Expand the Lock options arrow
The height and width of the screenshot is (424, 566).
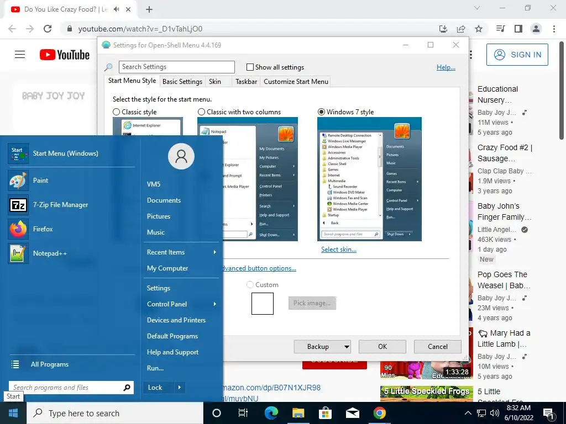pos(180,388)
